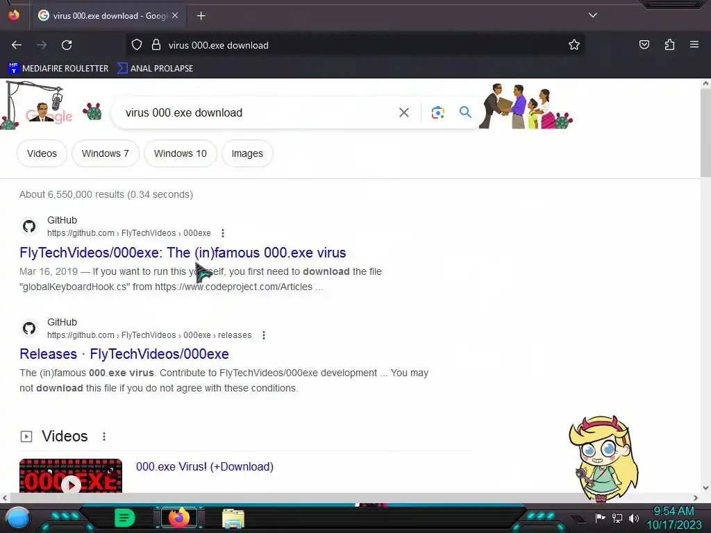Click the page vertical scrollbar thumb
The image size is (711, 533).
click(x=705, y=133)
